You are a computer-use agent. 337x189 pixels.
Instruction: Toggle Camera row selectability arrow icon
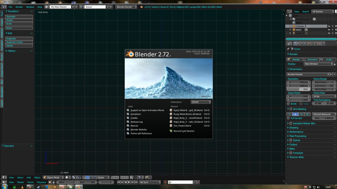332,26
